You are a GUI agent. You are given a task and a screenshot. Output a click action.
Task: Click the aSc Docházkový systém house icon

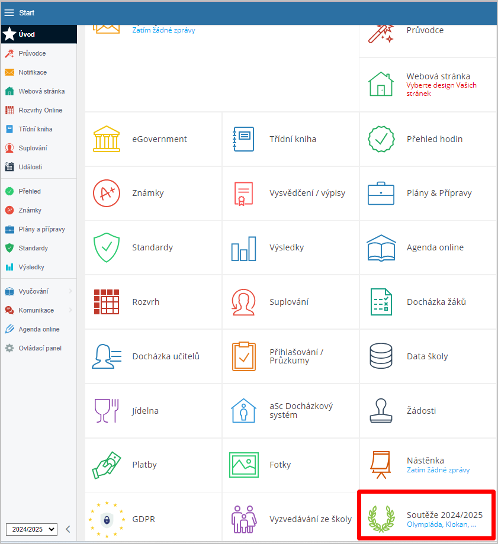pyautogui.click(x=243, y=410)
